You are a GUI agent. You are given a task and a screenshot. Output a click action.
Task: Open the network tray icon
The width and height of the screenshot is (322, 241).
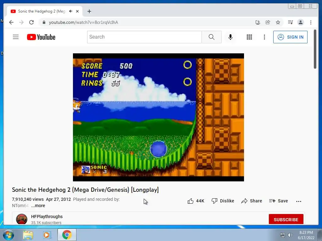click(283, 235)
